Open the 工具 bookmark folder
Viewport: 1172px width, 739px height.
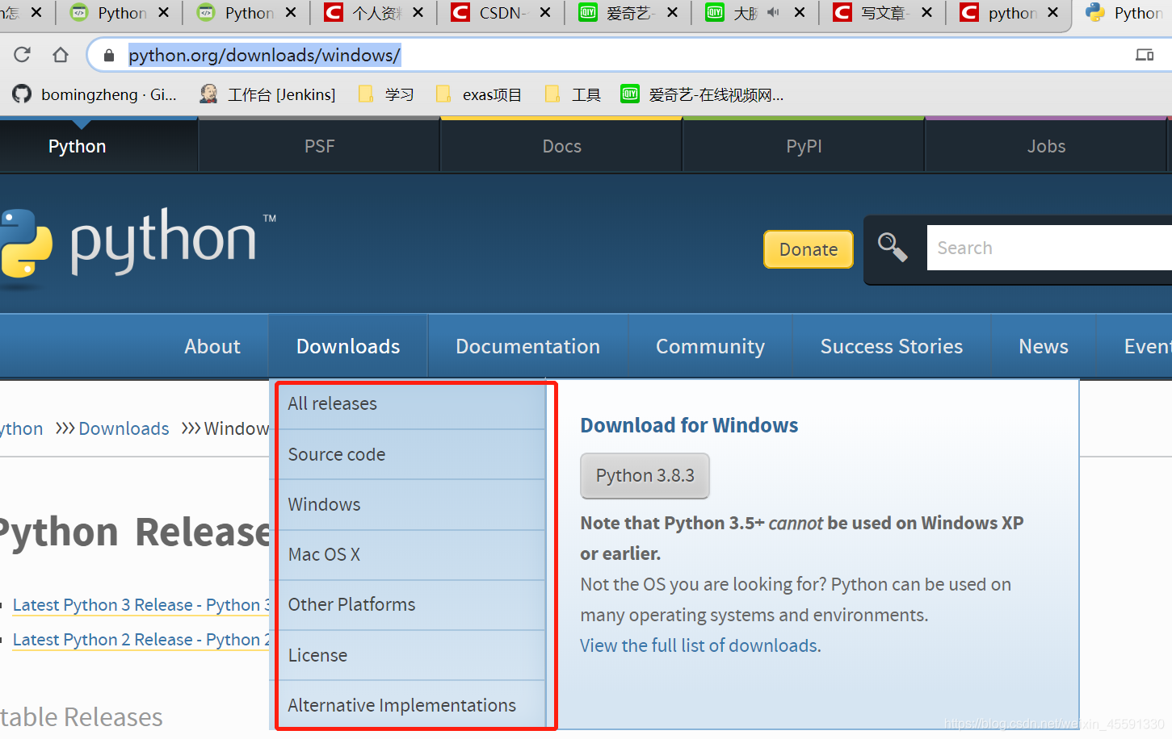(573, 94)
